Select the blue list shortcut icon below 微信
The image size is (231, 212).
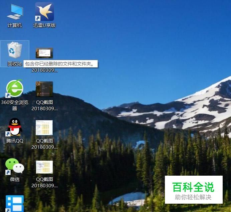[15, 203]
